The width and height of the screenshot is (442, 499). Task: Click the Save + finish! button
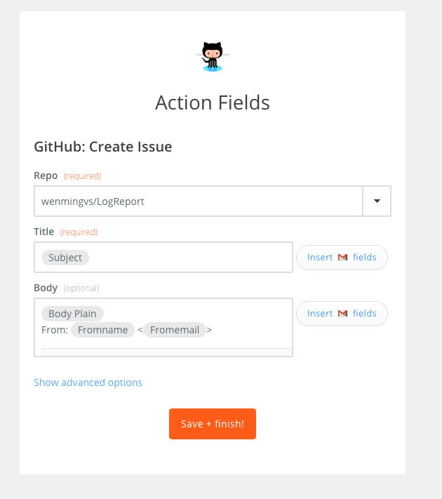click(x=213, y=424)
